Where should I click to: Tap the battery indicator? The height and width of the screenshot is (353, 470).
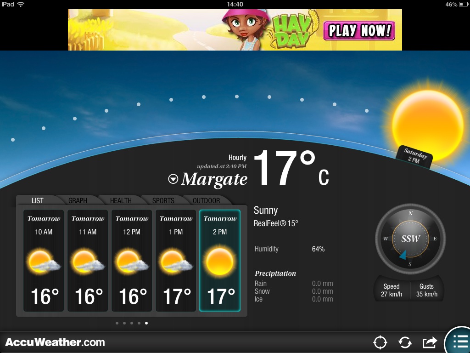pyautogui.click(x=464, y=4)
